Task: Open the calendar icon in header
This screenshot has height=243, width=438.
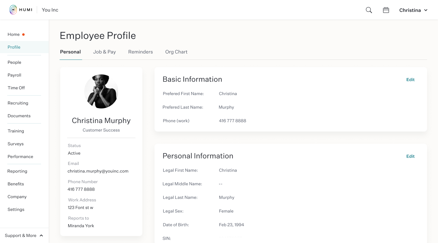Action: 386,10
